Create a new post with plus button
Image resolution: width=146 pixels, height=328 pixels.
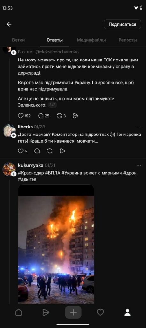(73, 312)
